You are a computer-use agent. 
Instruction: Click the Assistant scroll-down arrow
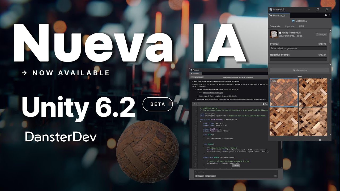pyautogui.click(x=282, y=167)
